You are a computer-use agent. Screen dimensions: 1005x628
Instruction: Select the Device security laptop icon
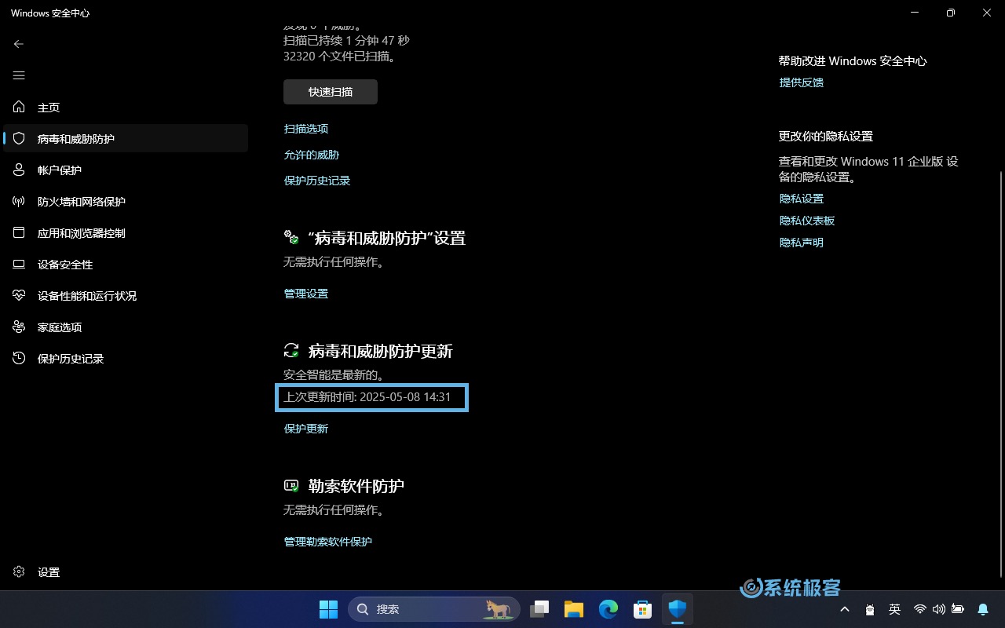point(20,264)
